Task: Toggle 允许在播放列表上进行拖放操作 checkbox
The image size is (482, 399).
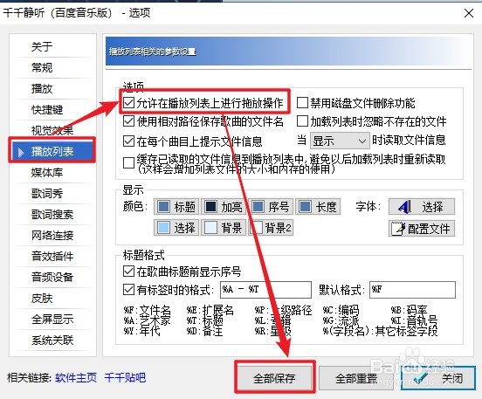Action: coord(128,103)
